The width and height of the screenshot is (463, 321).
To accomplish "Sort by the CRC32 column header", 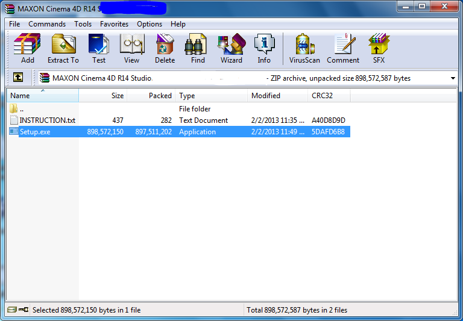I will click(329, 96).
